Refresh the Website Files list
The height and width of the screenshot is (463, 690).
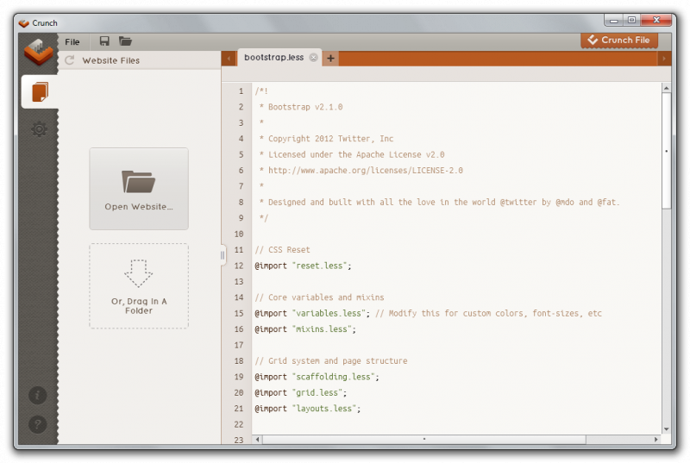70,60
